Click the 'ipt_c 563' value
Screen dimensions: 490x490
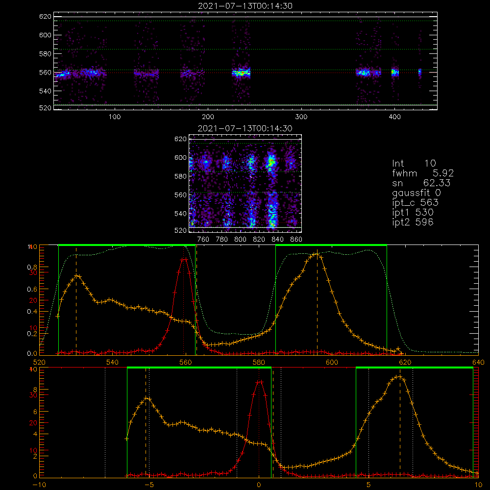pyautogui.click(x=416, y=203)
